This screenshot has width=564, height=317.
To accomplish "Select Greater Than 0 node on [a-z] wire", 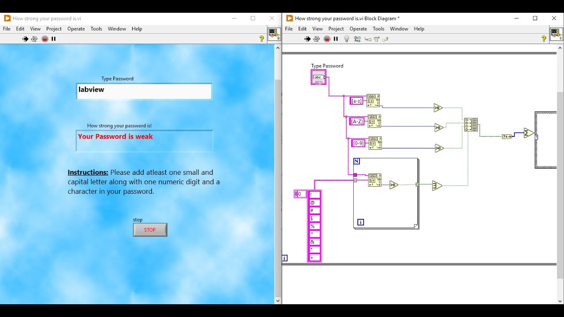I will click(x=438, y=108).
